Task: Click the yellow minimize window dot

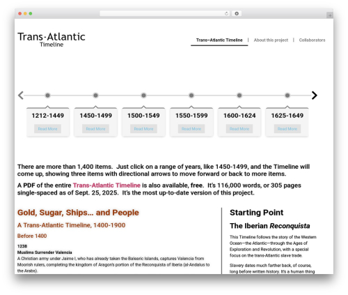Action: coord(25,13)
